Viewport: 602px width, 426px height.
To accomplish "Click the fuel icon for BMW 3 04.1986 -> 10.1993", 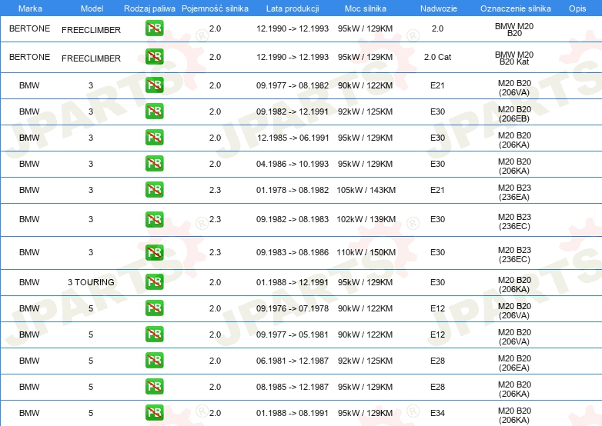I will point(154,163).
